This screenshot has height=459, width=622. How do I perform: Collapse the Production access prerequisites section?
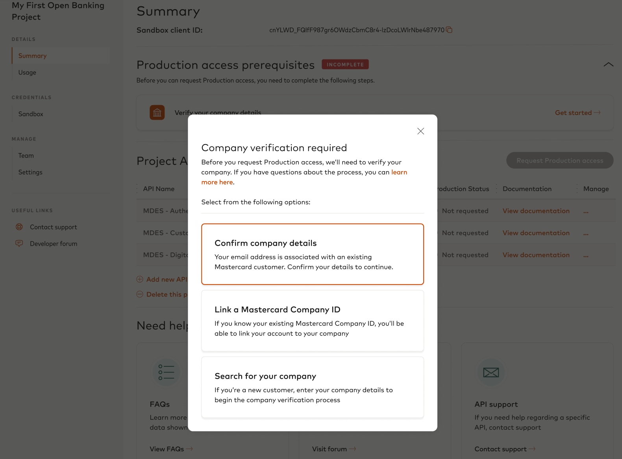click(608, 65)
